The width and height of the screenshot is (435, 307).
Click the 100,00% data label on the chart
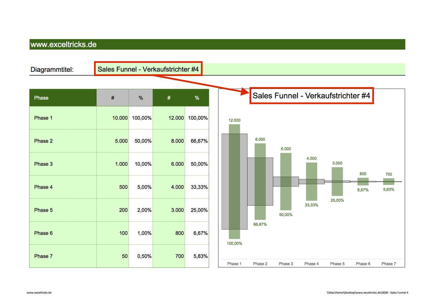[x=234, y=243]
